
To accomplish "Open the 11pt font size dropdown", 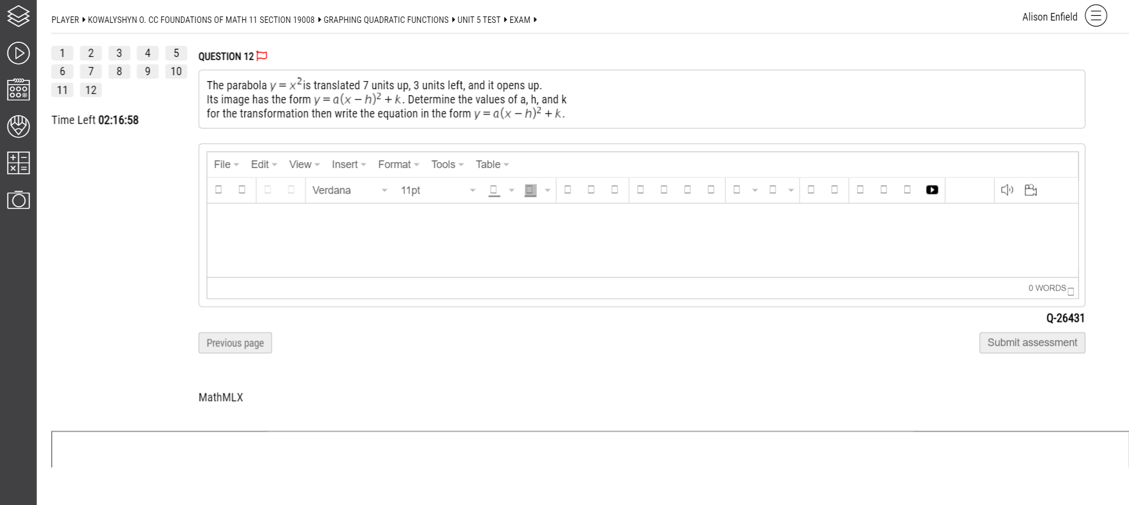I will pyautogui.click(x=437, y=190).
